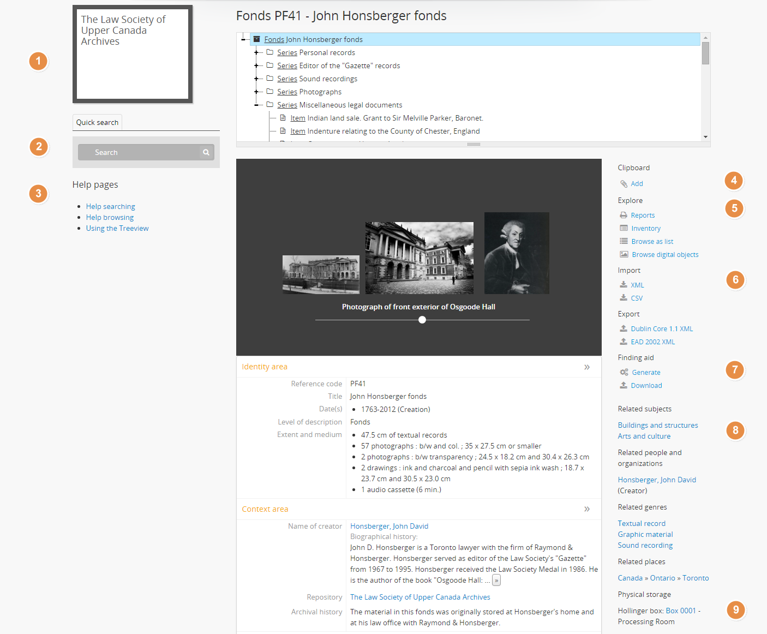Collapse the Miscellaneous legal documents series
Screen dimensions: 767x634
pos(256,105)
